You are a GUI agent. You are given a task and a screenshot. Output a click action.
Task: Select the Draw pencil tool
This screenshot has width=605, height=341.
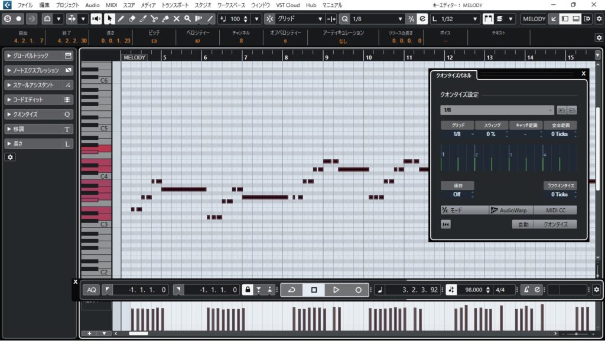tap(121, 19)
